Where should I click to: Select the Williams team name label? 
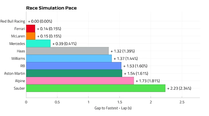17,59
